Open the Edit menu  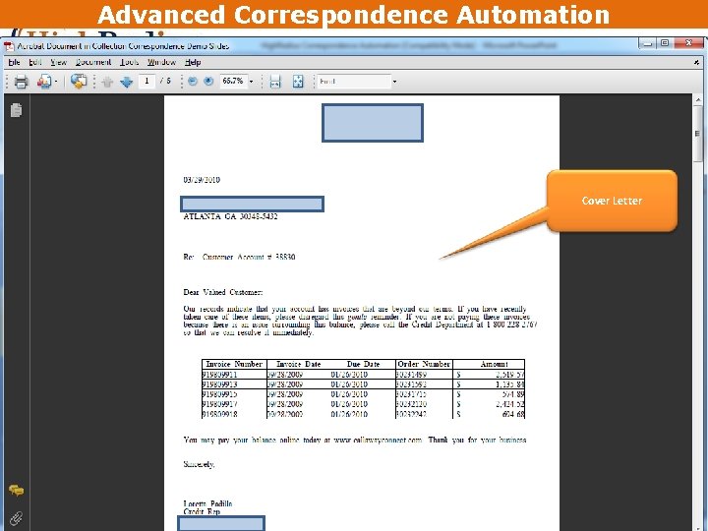35,62
